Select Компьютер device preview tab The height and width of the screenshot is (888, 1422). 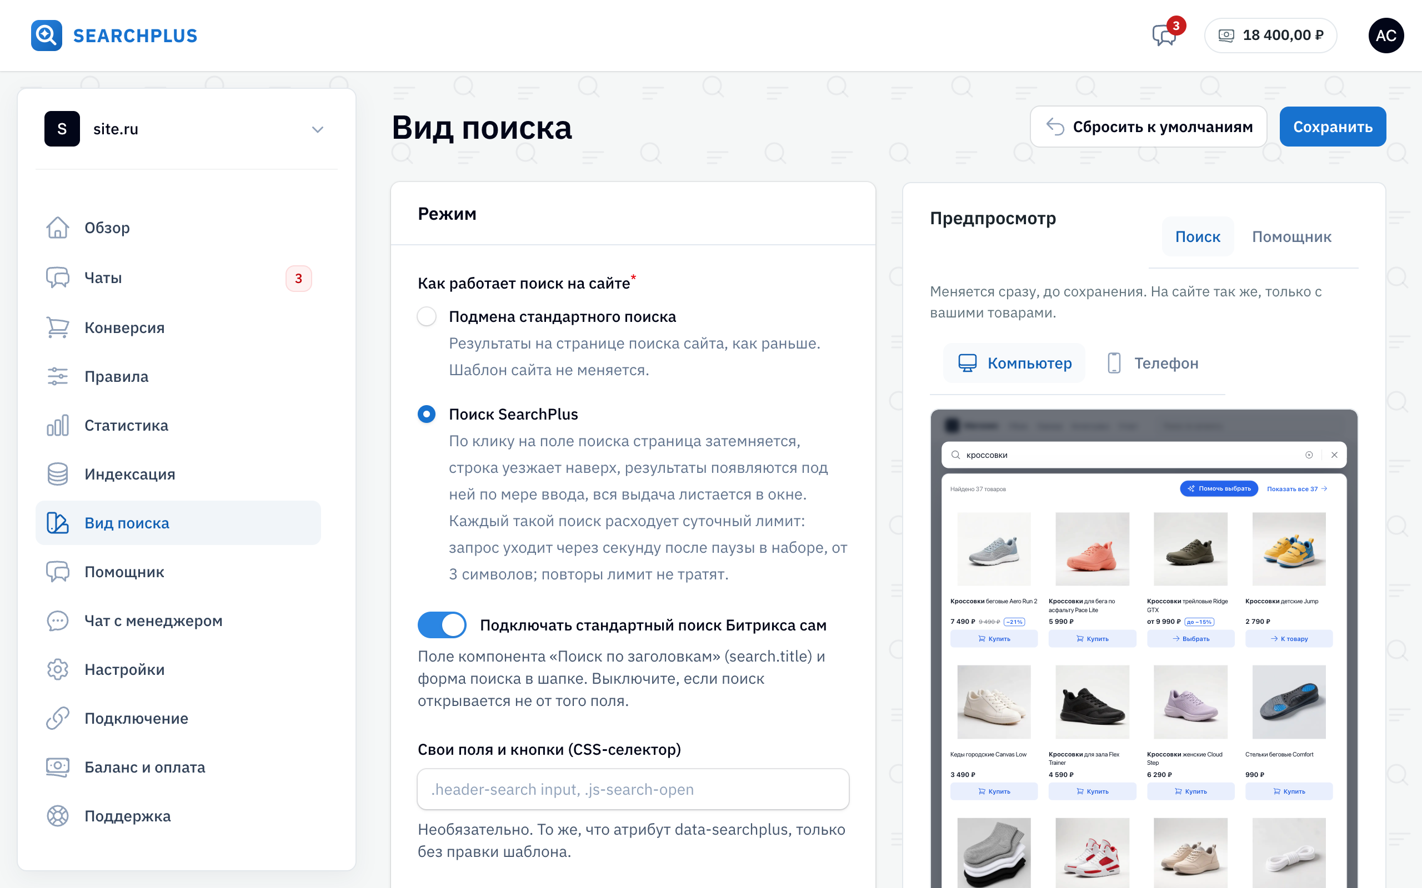coord(1015,363)
